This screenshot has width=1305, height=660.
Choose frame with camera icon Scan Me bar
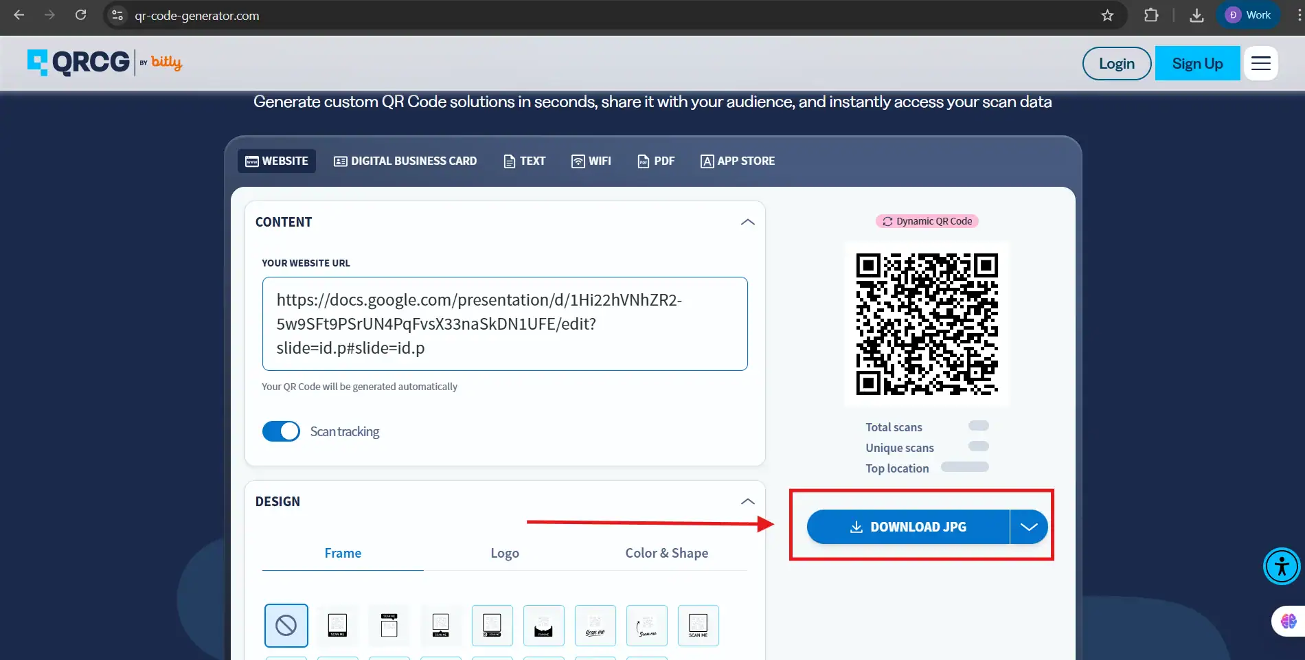point(492,625)
